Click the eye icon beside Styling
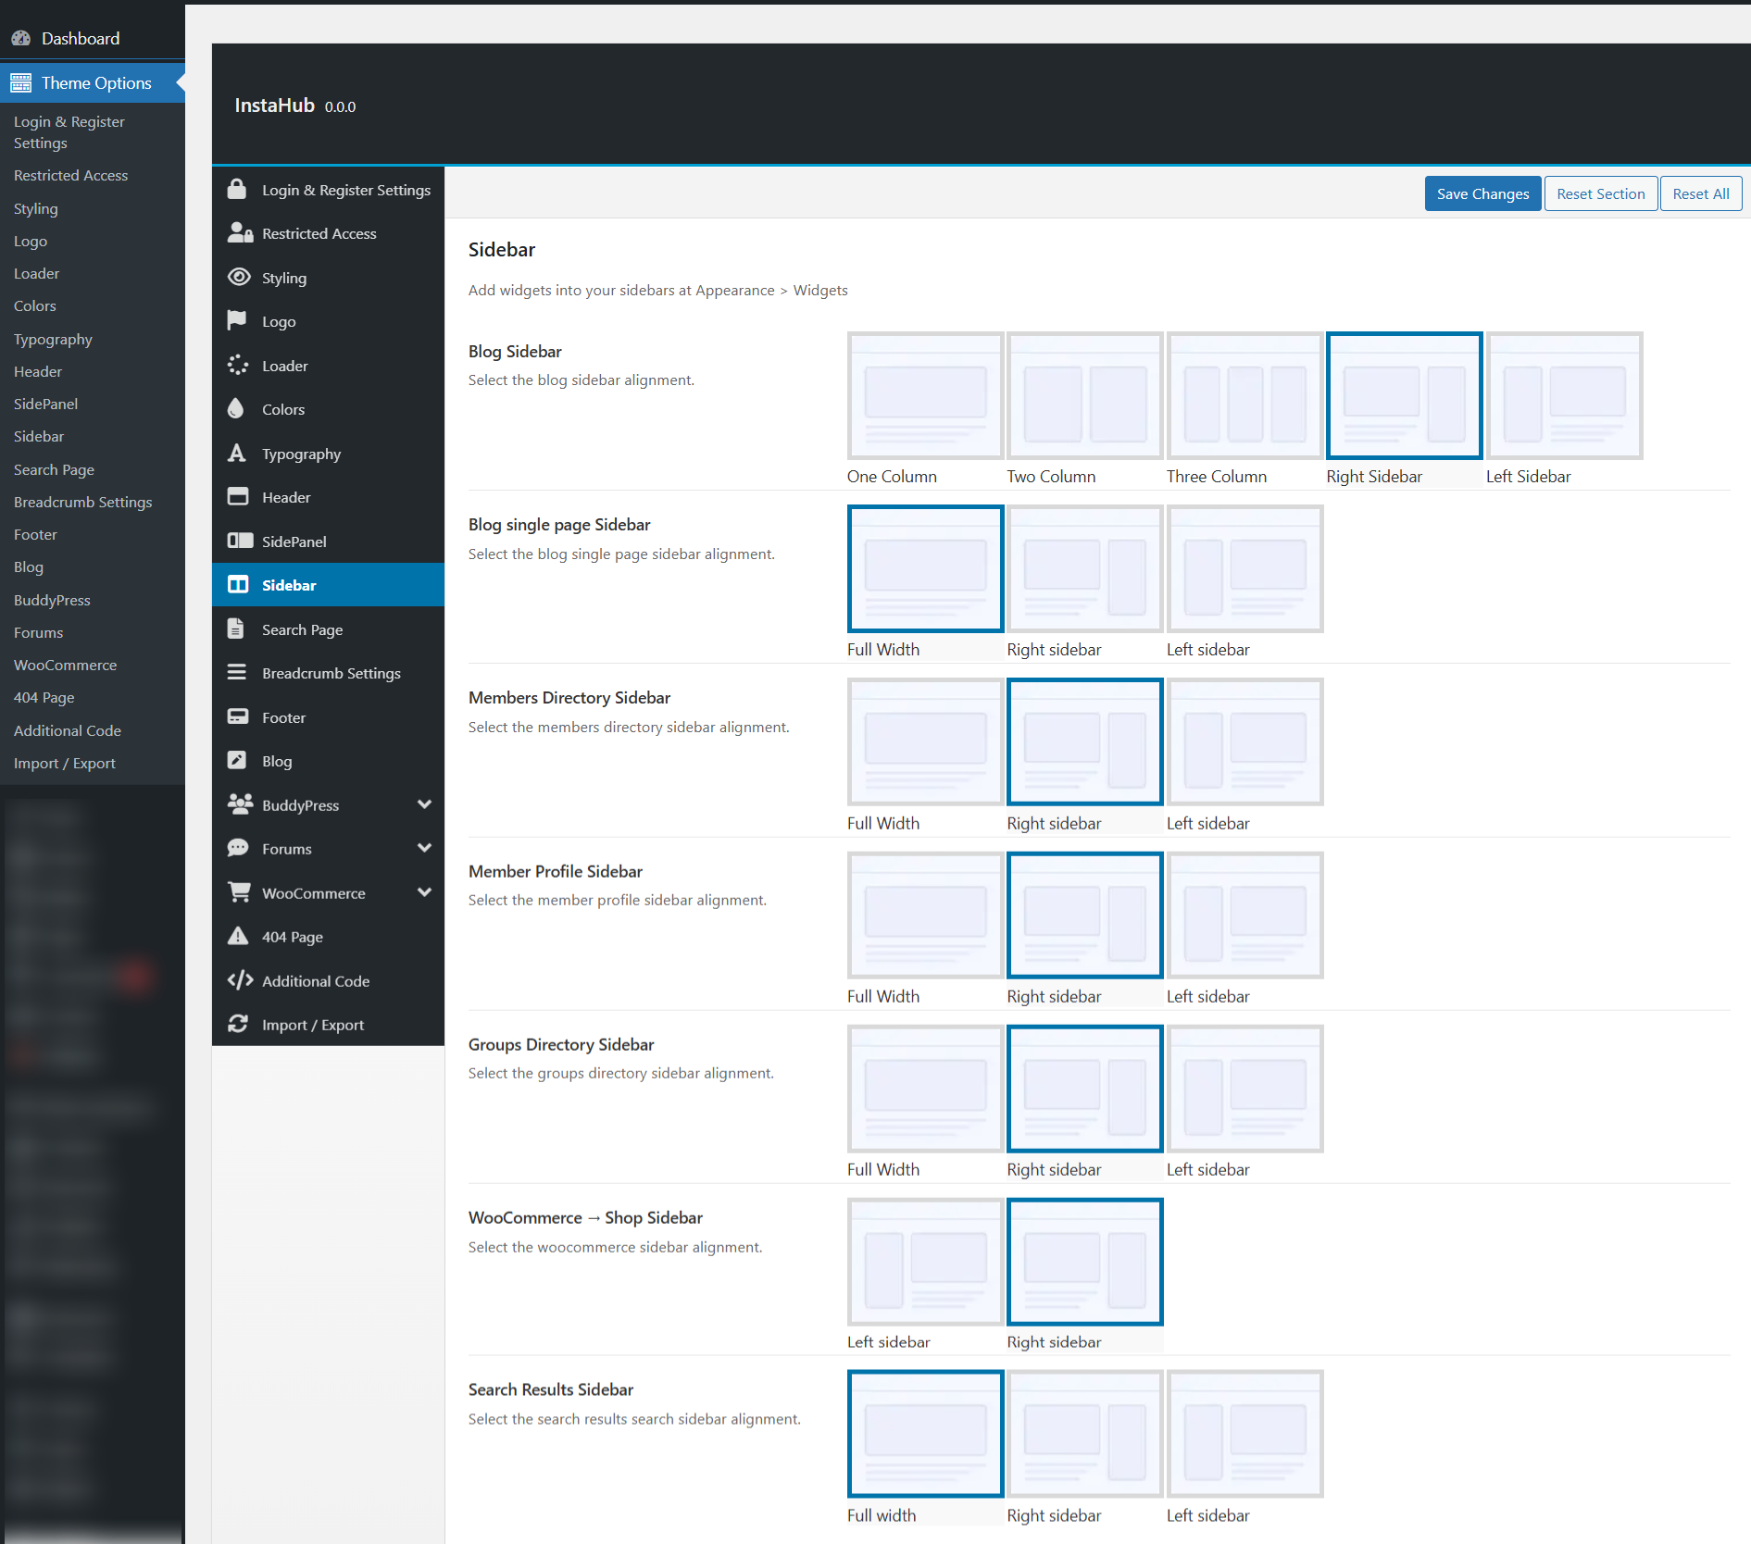This screenshot has width=1751, height=1544. point(239,278)
